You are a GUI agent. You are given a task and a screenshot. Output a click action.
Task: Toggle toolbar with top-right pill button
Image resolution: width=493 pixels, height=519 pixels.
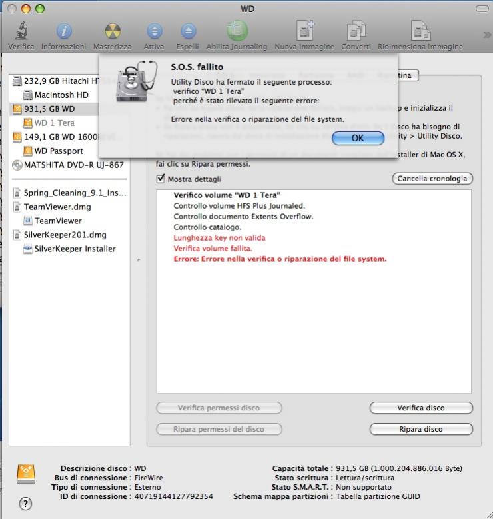482,9
